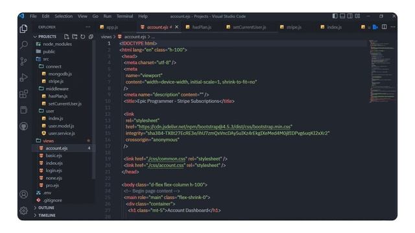The width and height of the screenshot is (415, 233).
Task: Open the Source Control view
Action: tap(23, 61)
